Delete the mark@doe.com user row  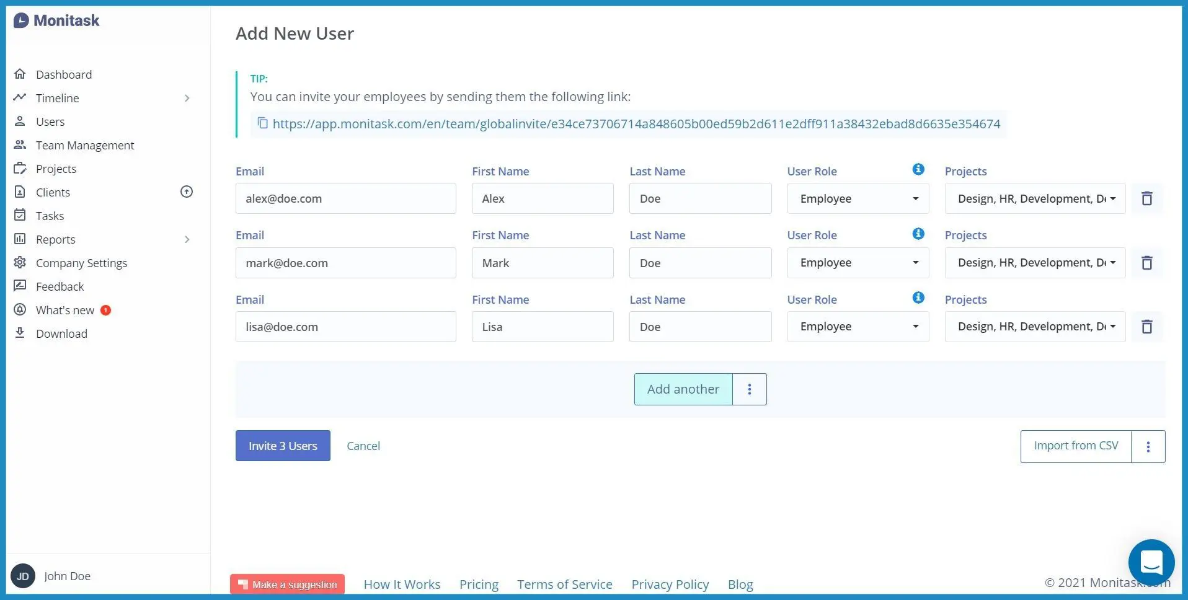tap(1146, 263)
